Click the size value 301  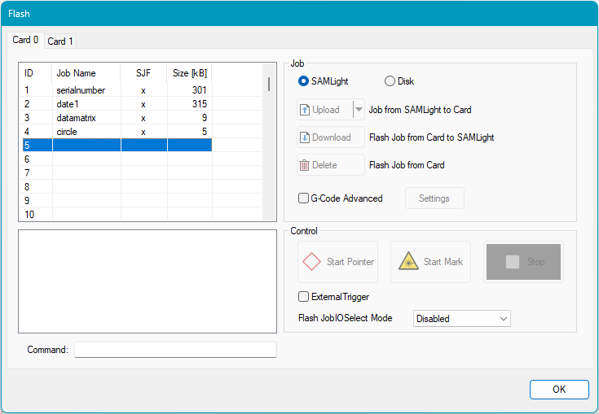point(200,90)
